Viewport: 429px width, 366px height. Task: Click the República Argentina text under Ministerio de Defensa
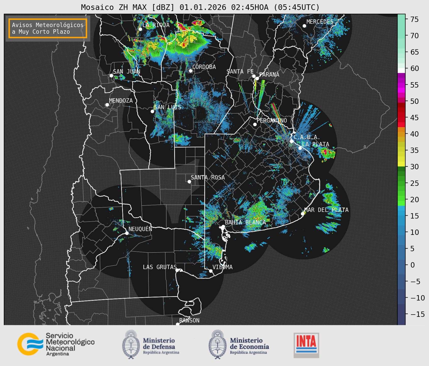pos(161,353)
